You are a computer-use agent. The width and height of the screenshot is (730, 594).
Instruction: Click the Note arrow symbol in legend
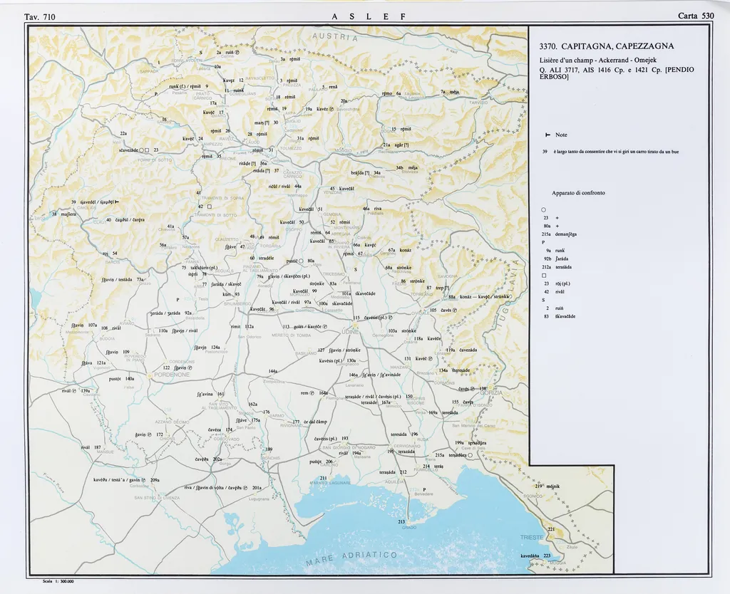coord(547,135)
